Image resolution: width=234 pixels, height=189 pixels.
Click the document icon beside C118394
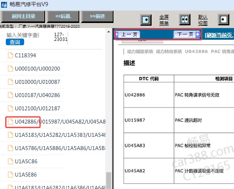click(x=10, y=55)
